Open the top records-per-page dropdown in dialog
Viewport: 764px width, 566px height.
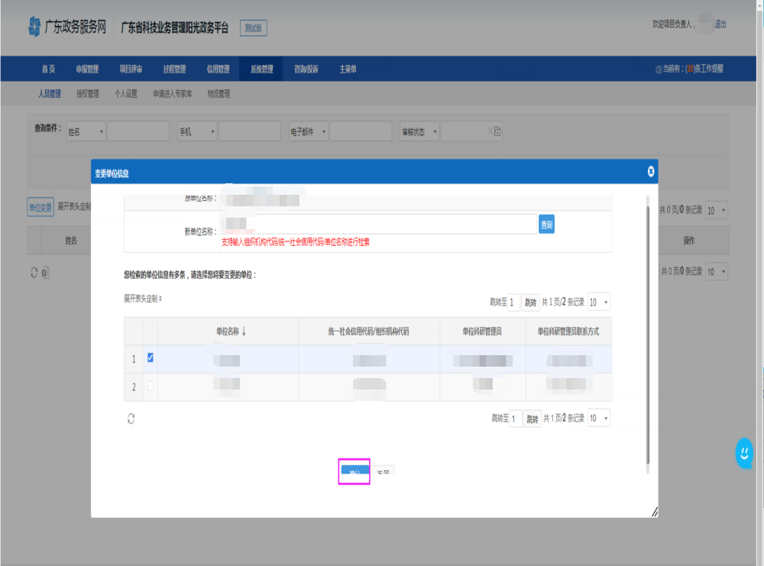(600, 302)
